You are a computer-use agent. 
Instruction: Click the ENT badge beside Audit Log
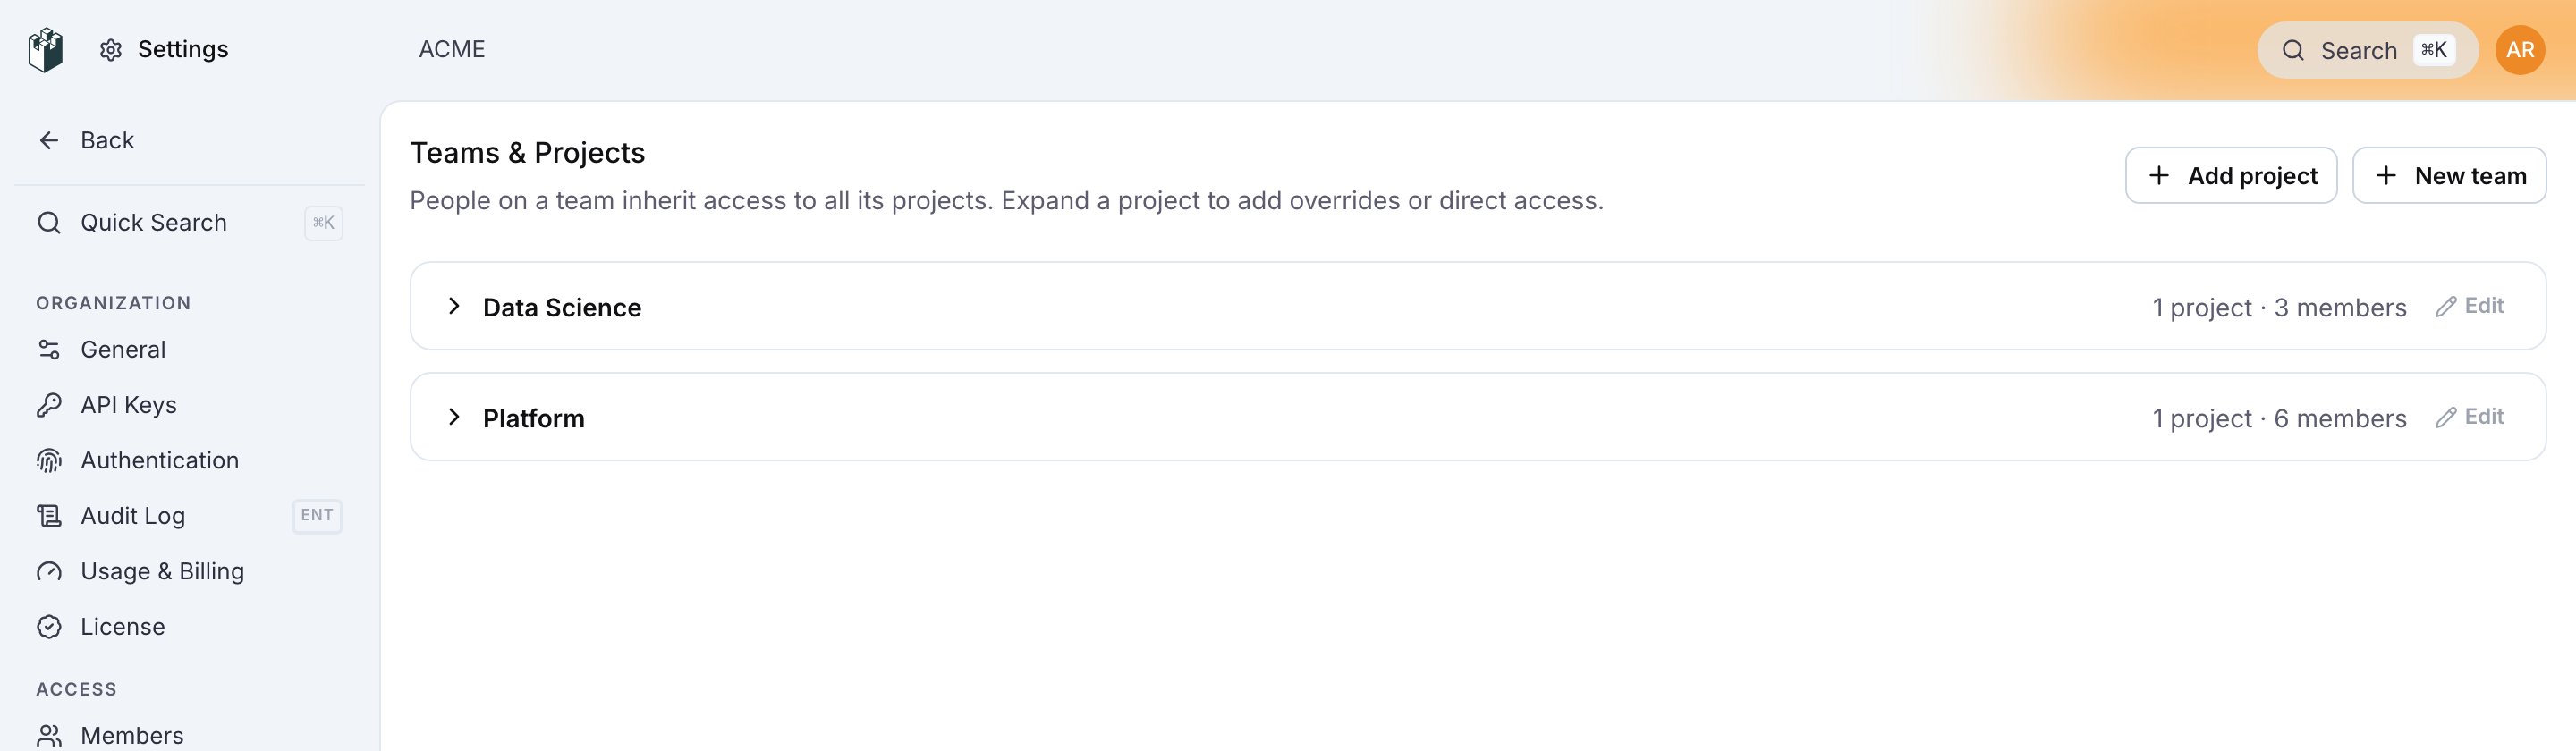[317, 515]
